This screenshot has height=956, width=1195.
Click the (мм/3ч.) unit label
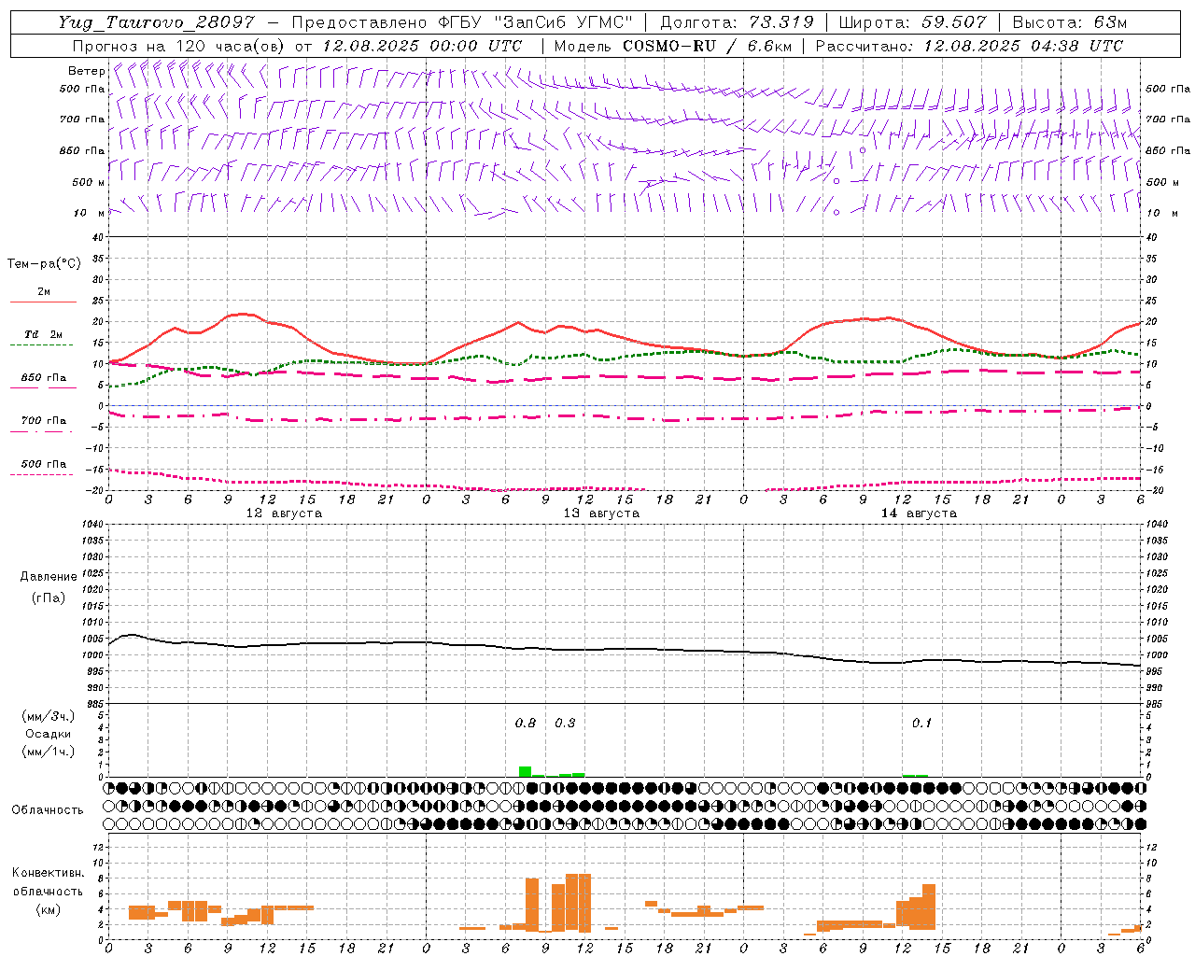pyautogui.click(x=49, y=716)
